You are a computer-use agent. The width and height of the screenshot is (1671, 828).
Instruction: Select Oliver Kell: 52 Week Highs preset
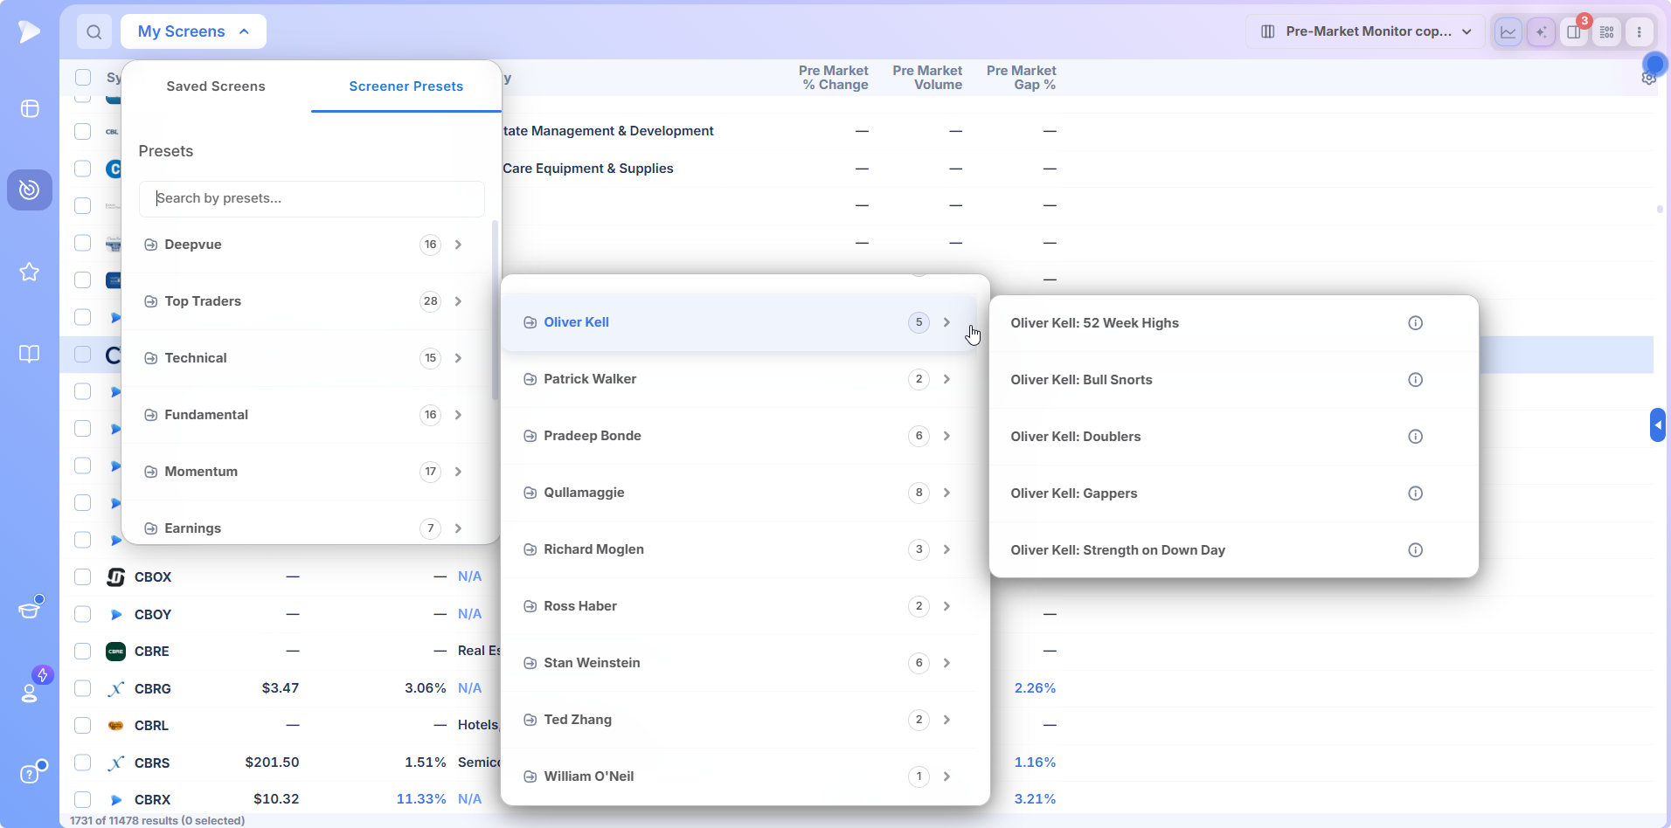tap(1094, 323)
